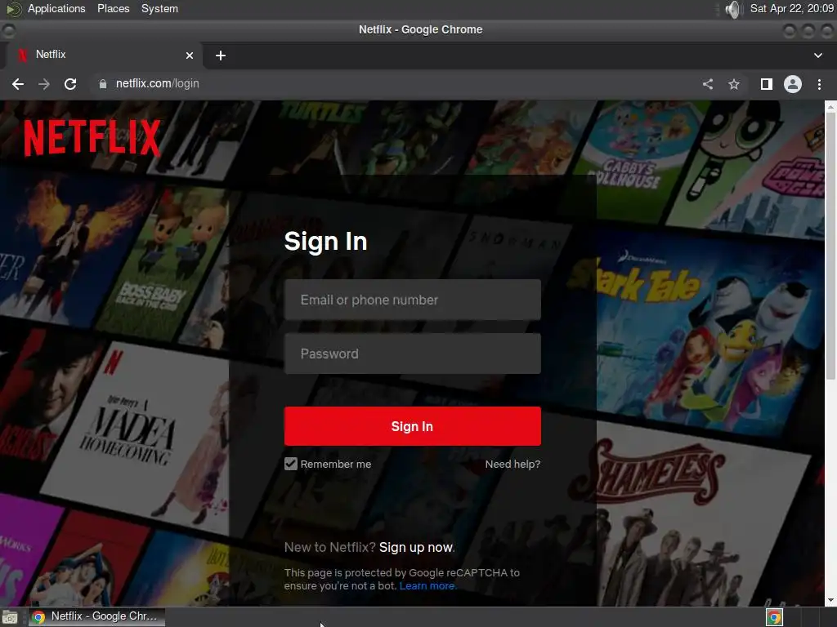Open the Need help? link
Viewport: 837px width, 627px height.
point(512,464)
